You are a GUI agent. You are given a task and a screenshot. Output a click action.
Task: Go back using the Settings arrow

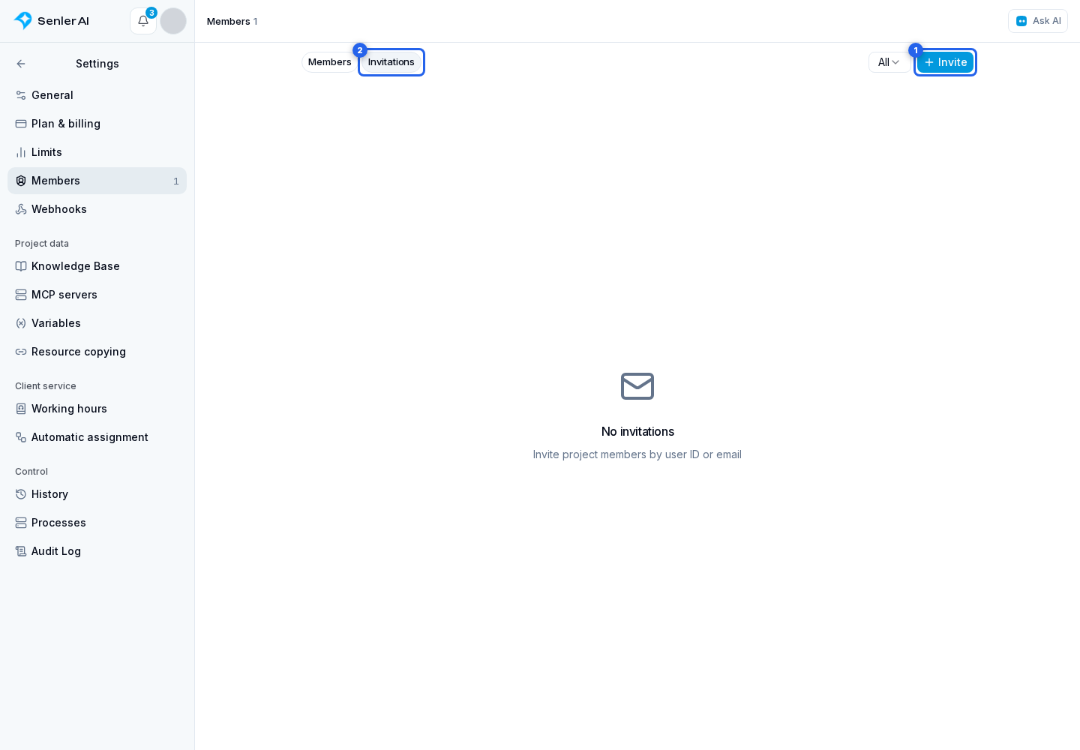pos(21,64)
